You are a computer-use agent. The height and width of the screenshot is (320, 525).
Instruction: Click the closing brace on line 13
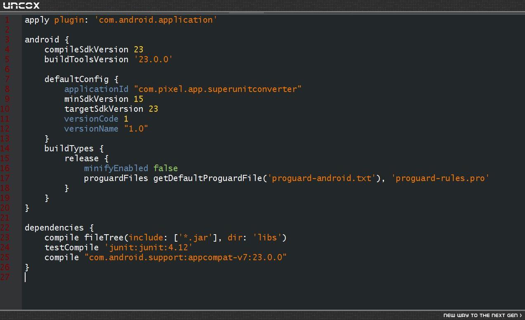pyautogui.click(x=47, y=139)
